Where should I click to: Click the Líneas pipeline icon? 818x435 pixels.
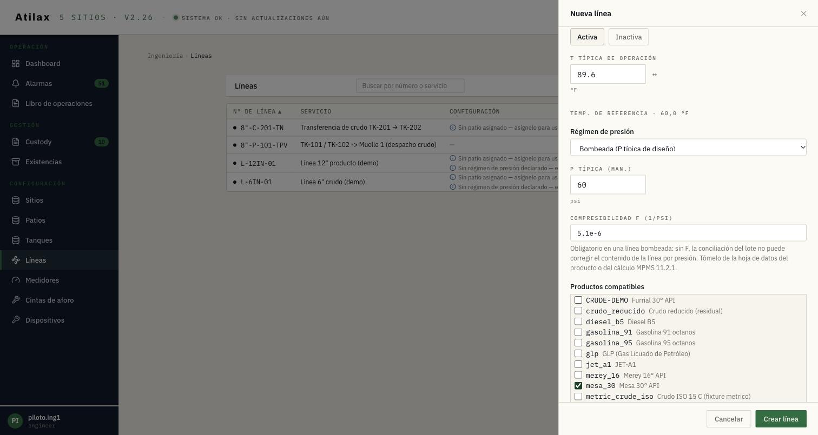coord(16,260)
